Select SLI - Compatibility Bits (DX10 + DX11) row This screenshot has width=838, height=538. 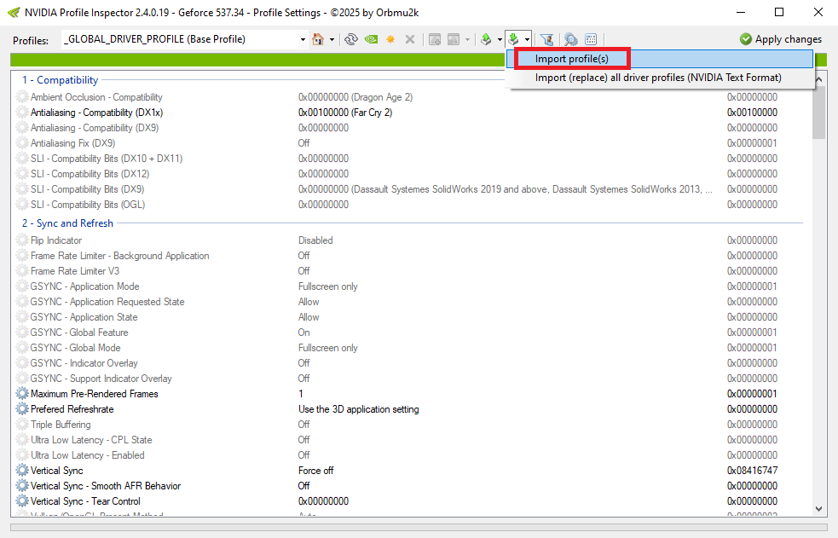[410, 159]
